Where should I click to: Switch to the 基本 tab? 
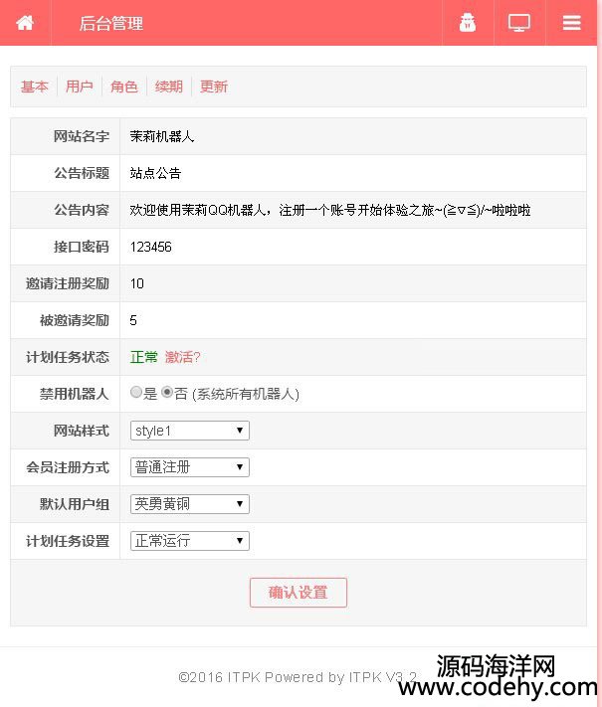[34, 87]
